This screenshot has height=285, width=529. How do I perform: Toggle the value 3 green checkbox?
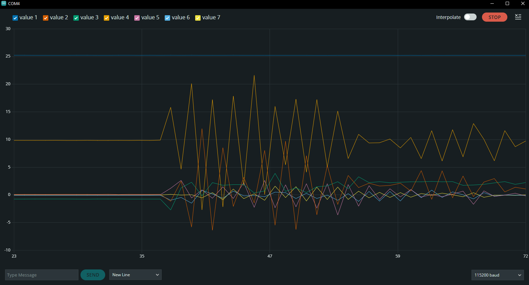tap(76, 18)
